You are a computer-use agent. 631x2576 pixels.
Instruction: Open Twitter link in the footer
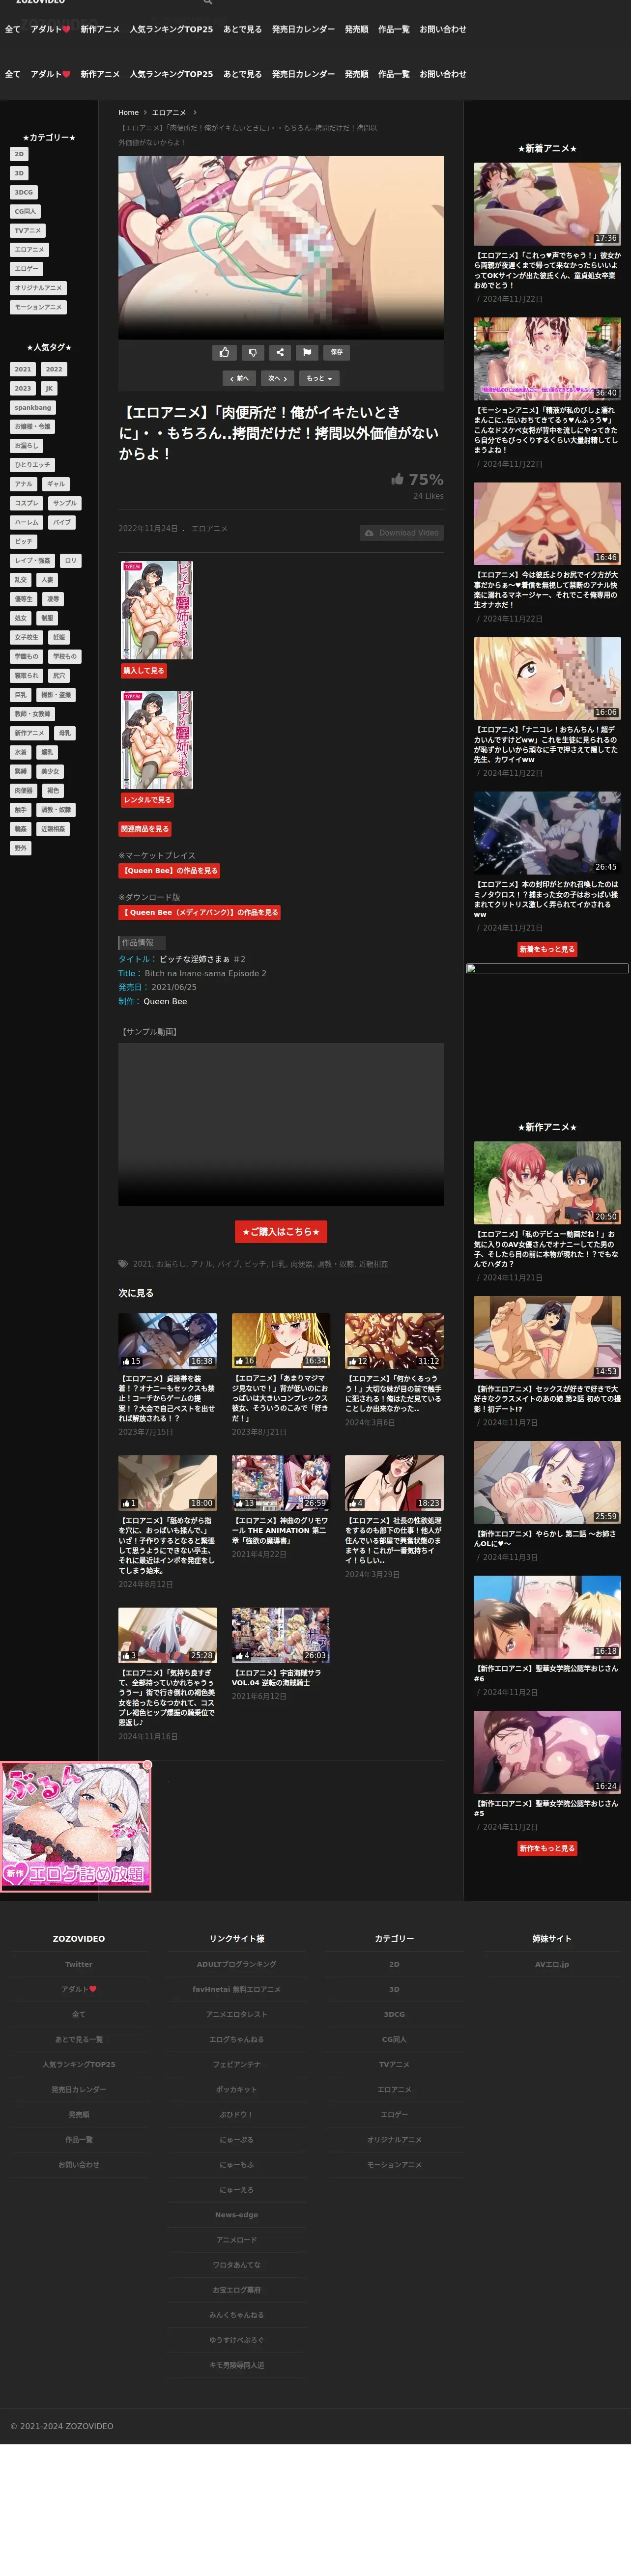(79, 1964)
